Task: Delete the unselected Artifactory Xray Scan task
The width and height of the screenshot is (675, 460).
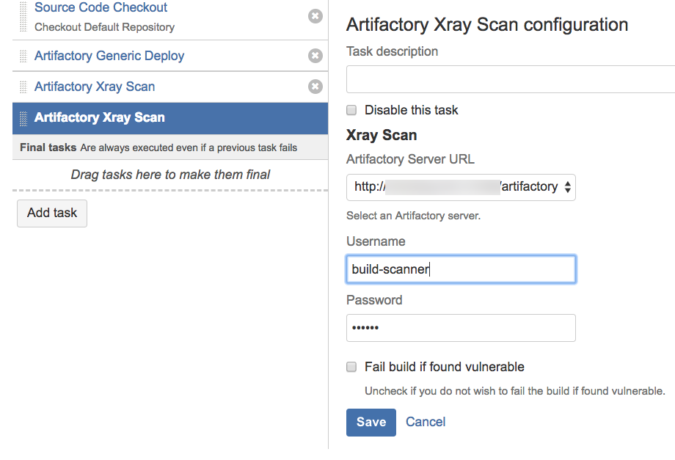Action: pos(315,87)
